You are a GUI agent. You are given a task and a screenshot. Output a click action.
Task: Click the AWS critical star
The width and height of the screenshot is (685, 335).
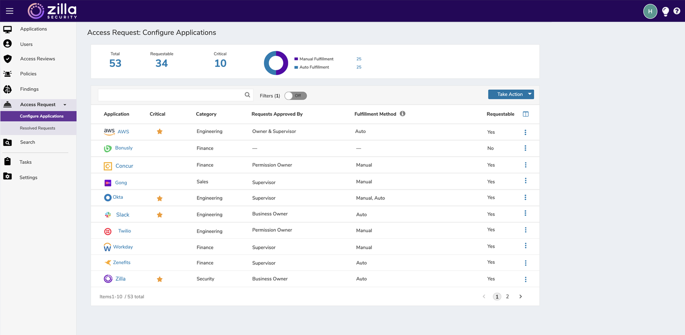click(x=160, y=131)
